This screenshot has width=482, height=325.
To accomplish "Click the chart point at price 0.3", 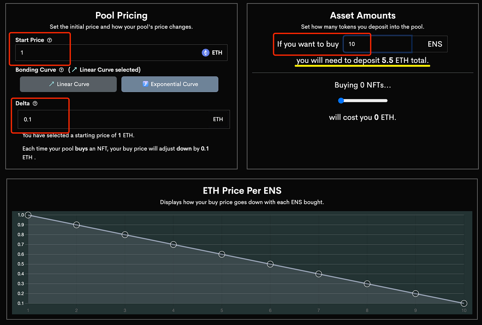I will click(x=367, y=284).
